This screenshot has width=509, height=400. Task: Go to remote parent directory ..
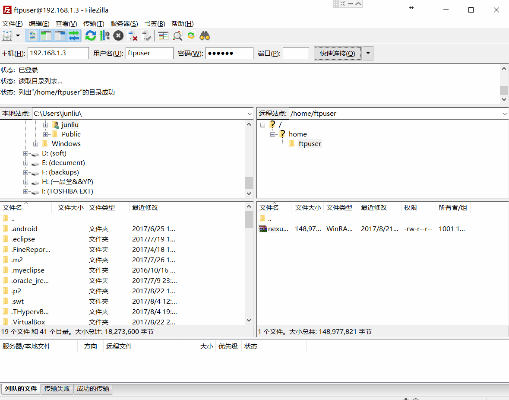coord(269,219)
